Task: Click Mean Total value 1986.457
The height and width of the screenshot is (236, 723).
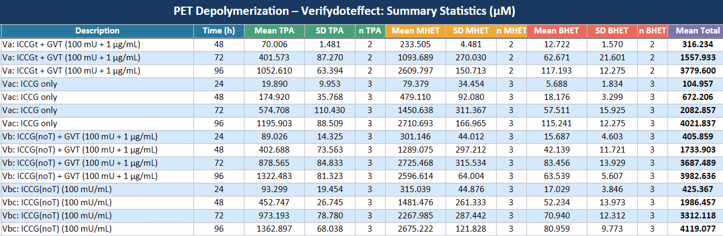Action: 696,203
